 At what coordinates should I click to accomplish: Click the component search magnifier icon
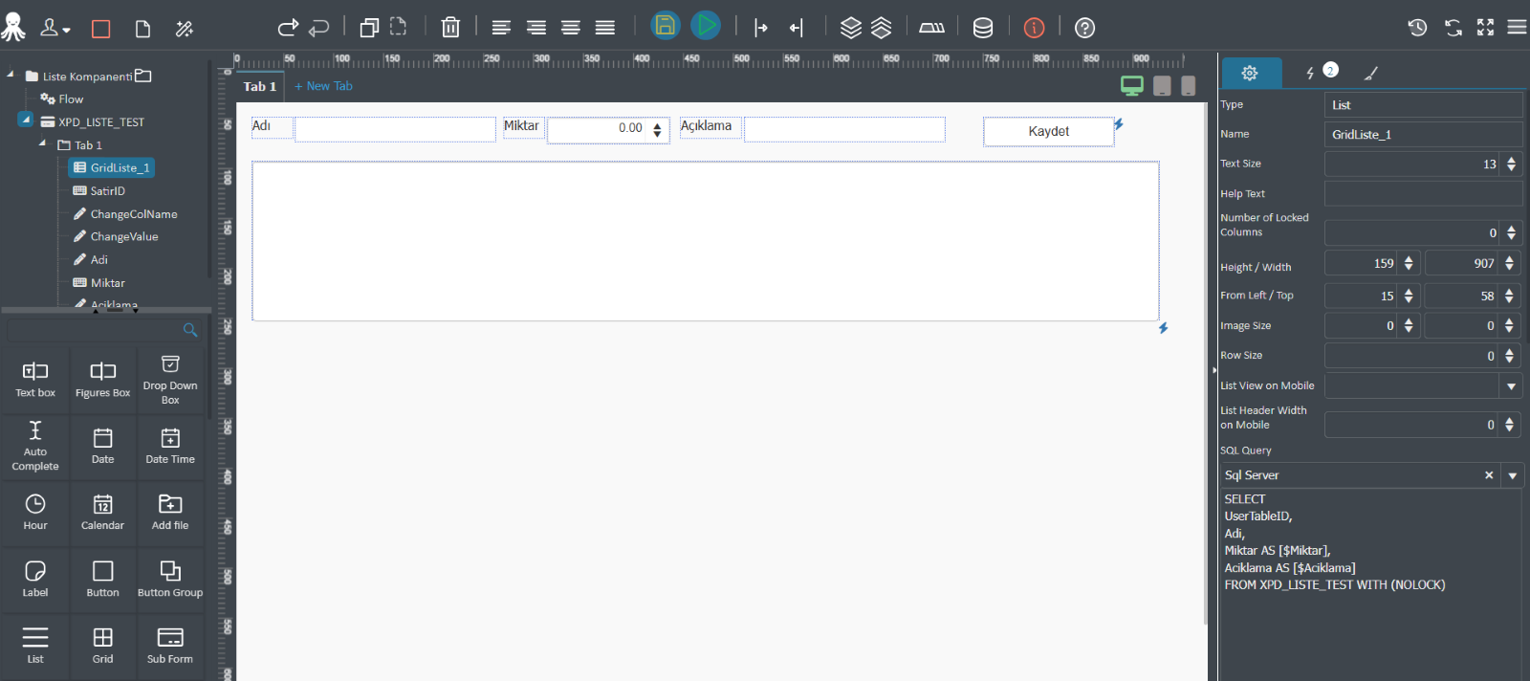(x=190, y=330)
